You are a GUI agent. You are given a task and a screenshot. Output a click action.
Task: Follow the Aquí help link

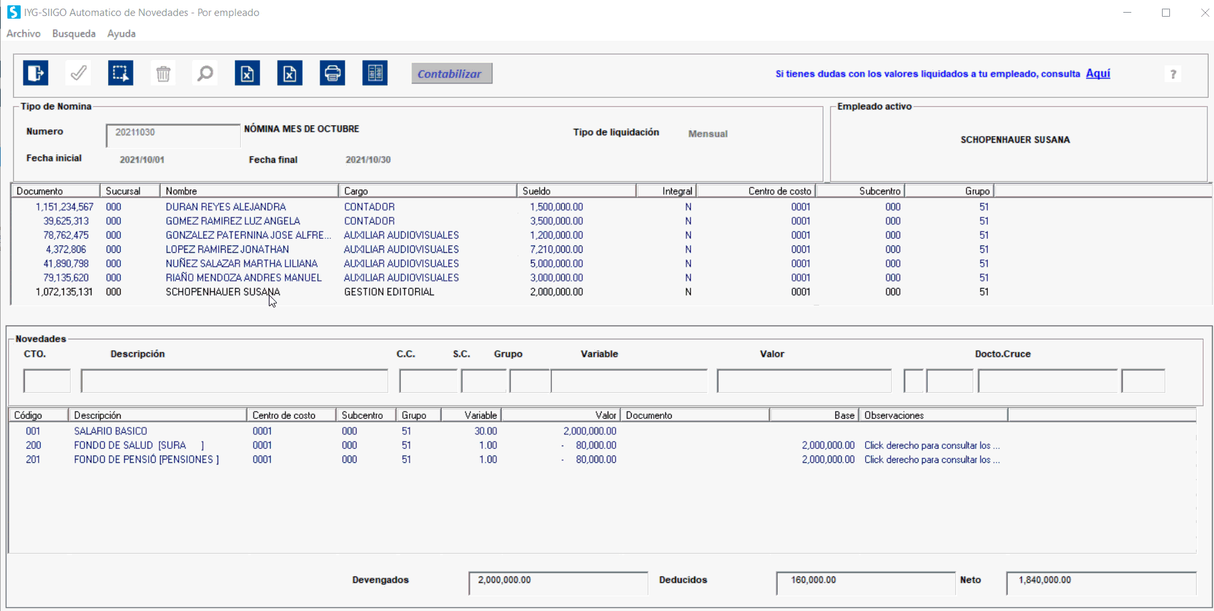pos(1098,73)
